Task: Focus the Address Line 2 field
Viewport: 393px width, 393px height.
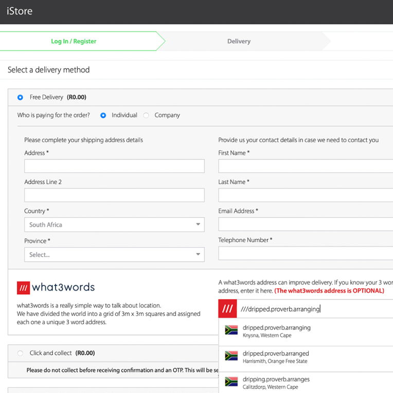Action: [x=114, y=195]
